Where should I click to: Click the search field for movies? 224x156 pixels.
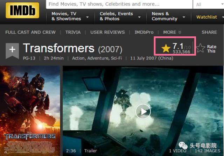click(x=119, y=4)
